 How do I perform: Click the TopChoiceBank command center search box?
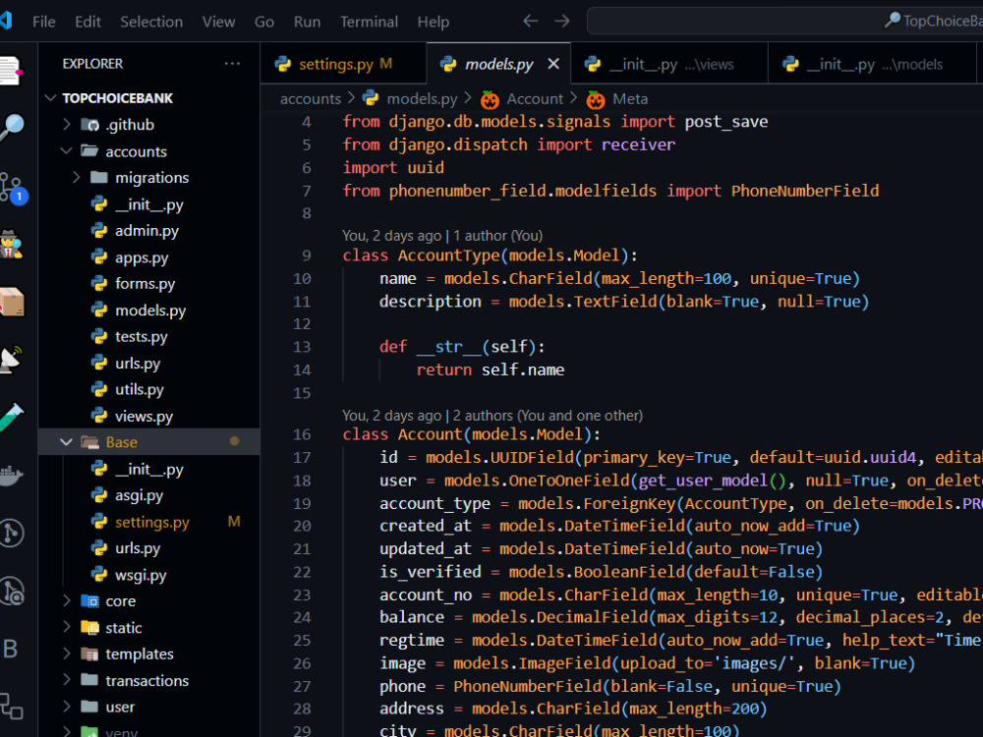[x=784, y=22]
